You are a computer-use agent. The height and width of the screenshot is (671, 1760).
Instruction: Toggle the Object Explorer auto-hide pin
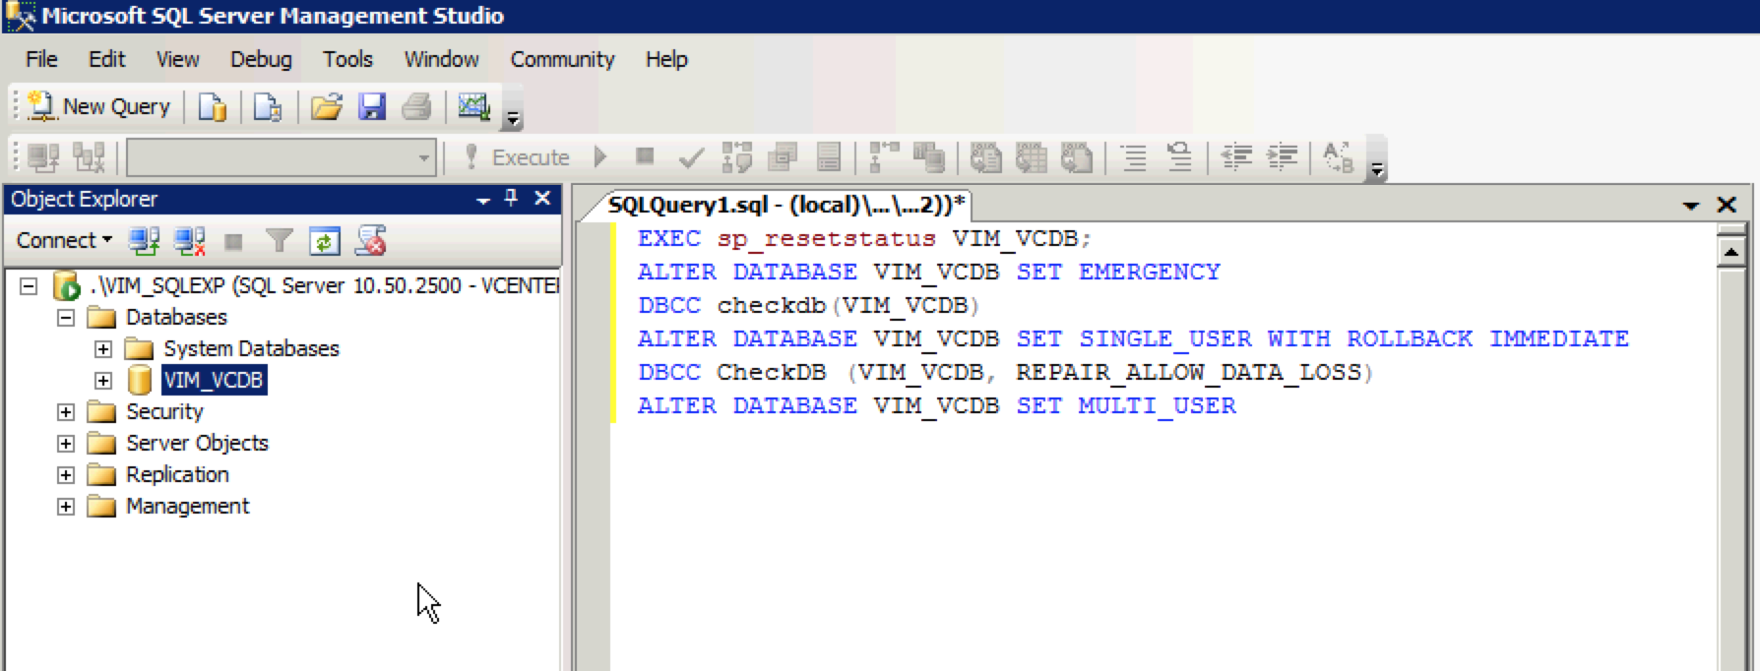pos(511,198)
